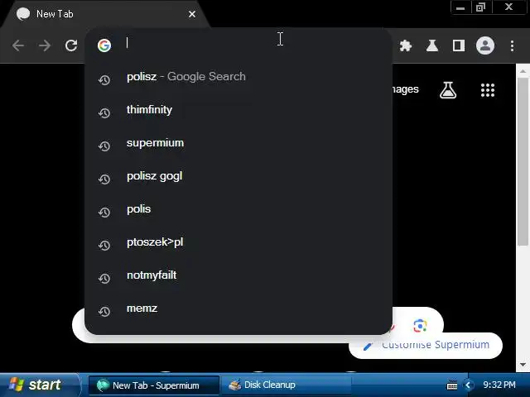Choose the 'thimfinity' history suggestion
Image resolution: width=530 pixels, height=397 pixels.
(238, 110)
